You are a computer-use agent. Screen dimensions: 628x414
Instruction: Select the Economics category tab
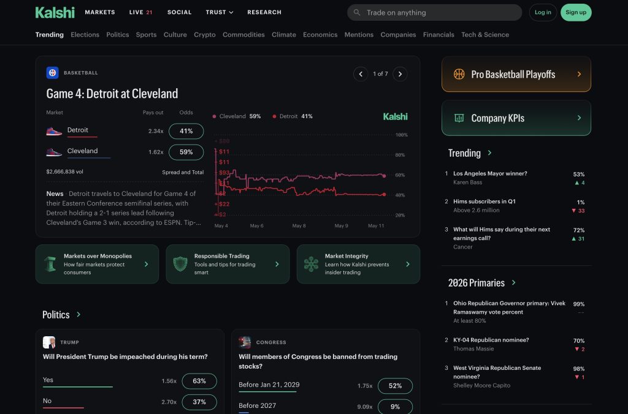pyautogui.click(x=320, y=35)
